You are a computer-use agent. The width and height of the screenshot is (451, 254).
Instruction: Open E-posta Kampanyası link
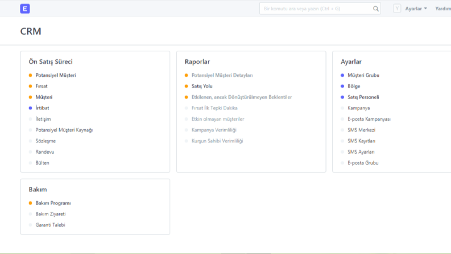pyautogui.click(x=369, y=119)
